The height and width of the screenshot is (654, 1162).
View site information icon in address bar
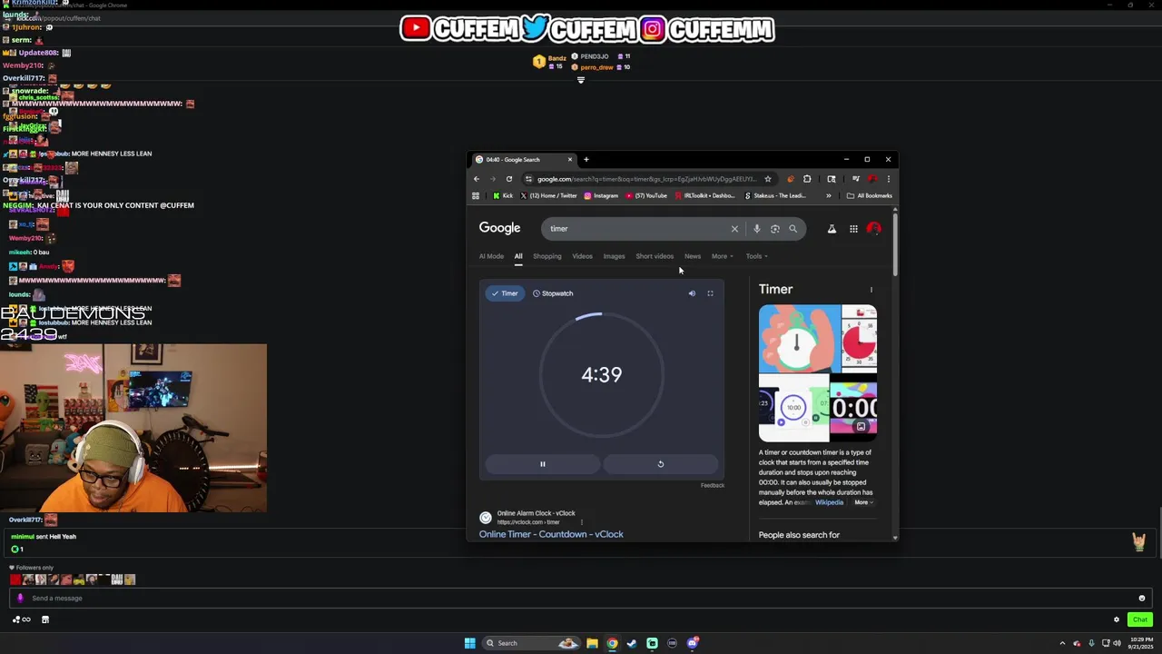[x=529, y=179]
